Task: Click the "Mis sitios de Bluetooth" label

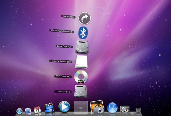Action: coord(62,31)
